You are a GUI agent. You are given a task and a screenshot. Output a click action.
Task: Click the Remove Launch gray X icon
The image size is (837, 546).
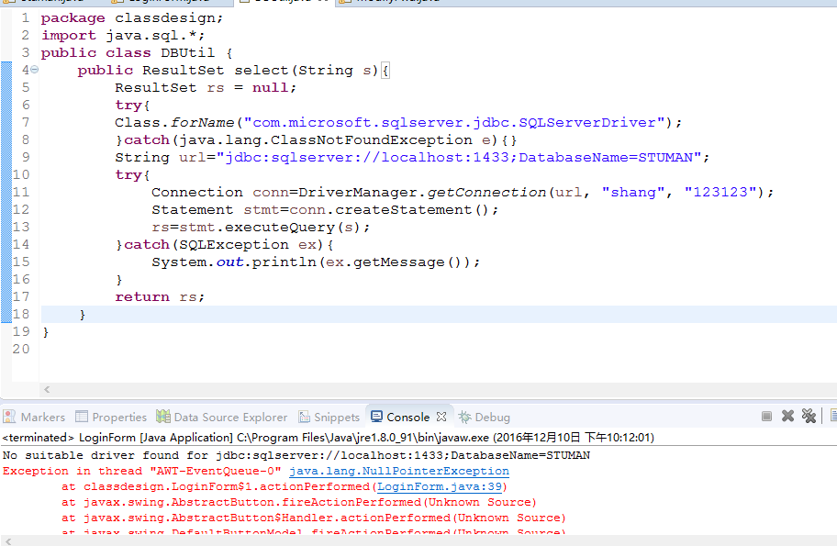coord(787,416)
